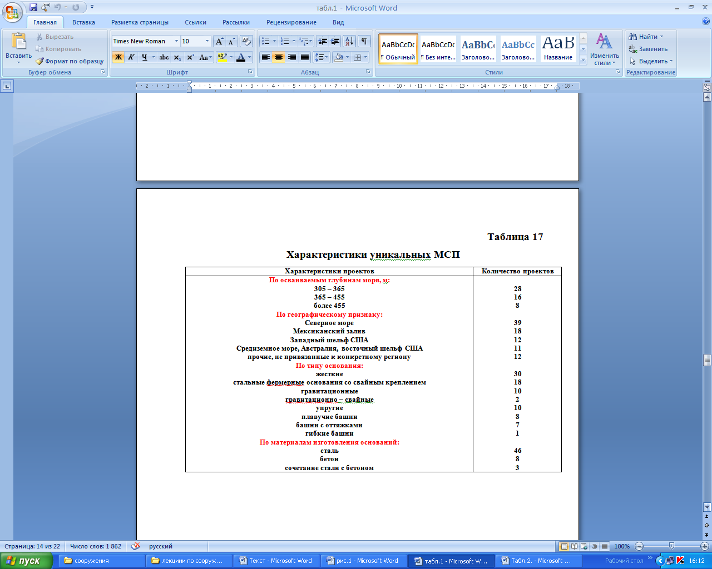Increase font size with Grow Font icon

click(x=220, y=41)
